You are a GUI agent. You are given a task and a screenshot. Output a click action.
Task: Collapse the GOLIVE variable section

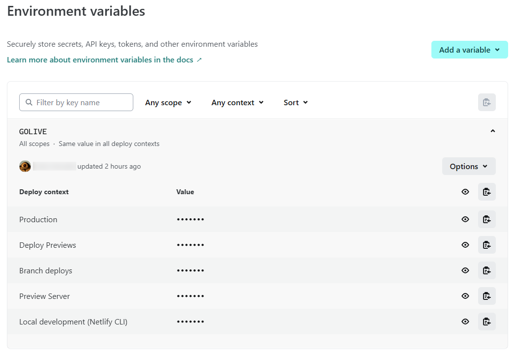(x=492, y=131)
